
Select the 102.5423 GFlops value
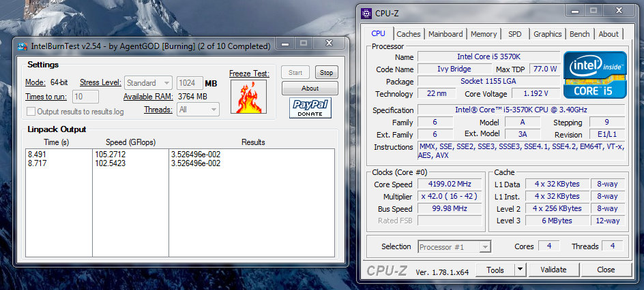pos(110,163)
